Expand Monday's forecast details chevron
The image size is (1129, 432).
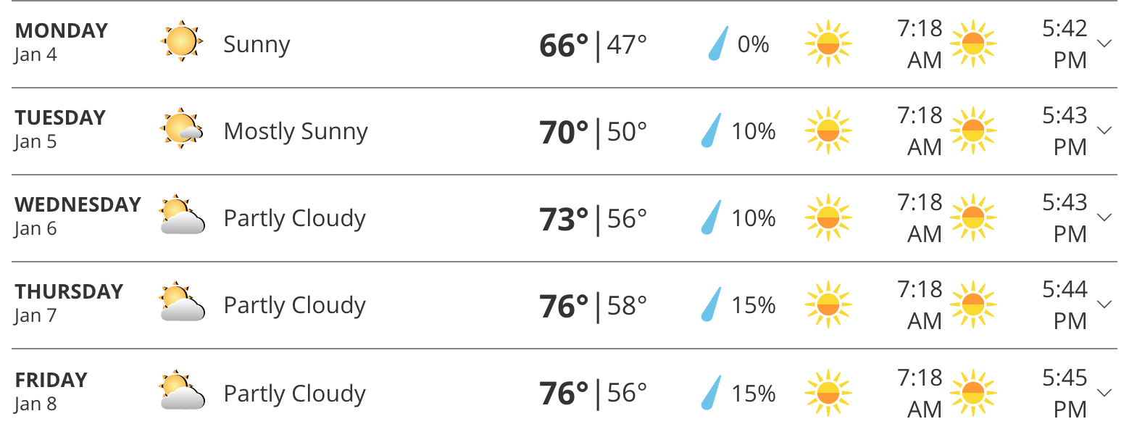[1104, 44]
